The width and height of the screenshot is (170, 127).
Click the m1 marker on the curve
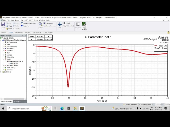click(x=68, y=85)
